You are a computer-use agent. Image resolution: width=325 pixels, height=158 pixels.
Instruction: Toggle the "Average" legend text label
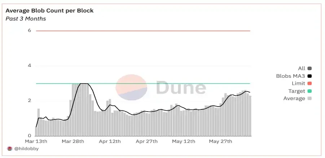coord(294,99)
